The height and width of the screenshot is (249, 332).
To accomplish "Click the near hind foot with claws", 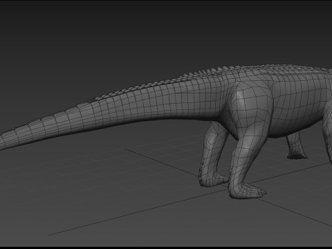I will click(248, 191).
